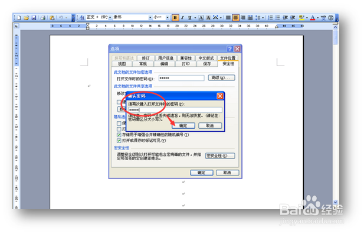This screenshot has width=364, height=234.
Task: Align text left/justify icon
Action: point(228,18)
